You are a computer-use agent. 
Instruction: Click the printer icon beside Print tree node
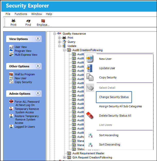point(64,38)
